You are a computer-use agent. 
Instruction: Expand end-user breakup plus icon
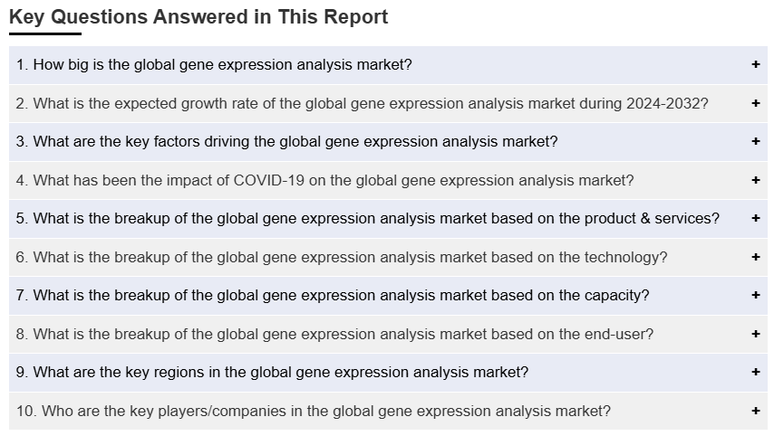click(755, 334)
